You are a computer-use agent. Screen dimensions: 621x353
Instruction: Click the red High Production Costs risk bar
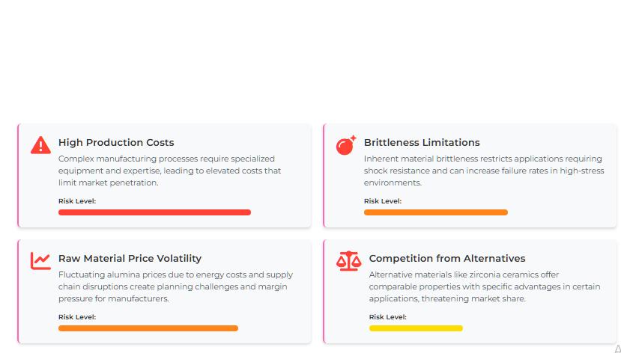coord(154,212)
